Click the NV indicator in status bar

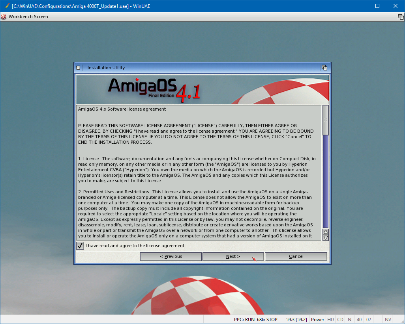[388, 319]
